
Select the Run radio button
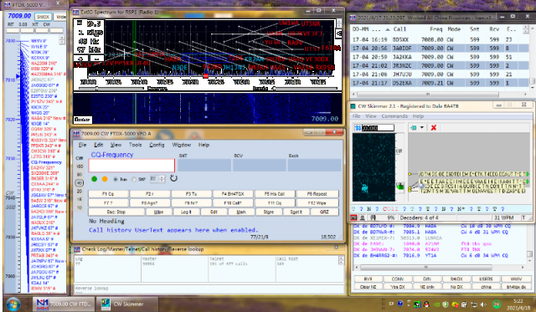tap(116, 179)
